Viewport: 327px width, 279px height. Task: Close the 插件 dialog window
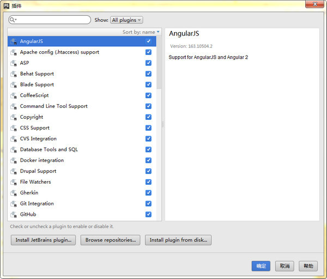click(315, 4)
